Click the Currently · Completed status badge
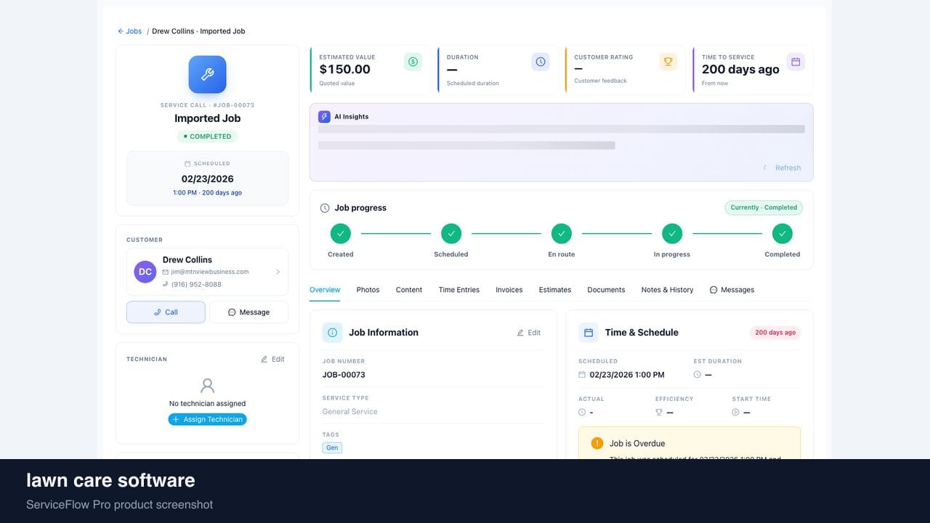Viewport: 930px width, 523px height. click(764, 208)
